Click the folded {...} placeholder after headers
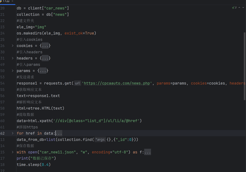Screen dimensions: 246x172 [x=45, y=58]
